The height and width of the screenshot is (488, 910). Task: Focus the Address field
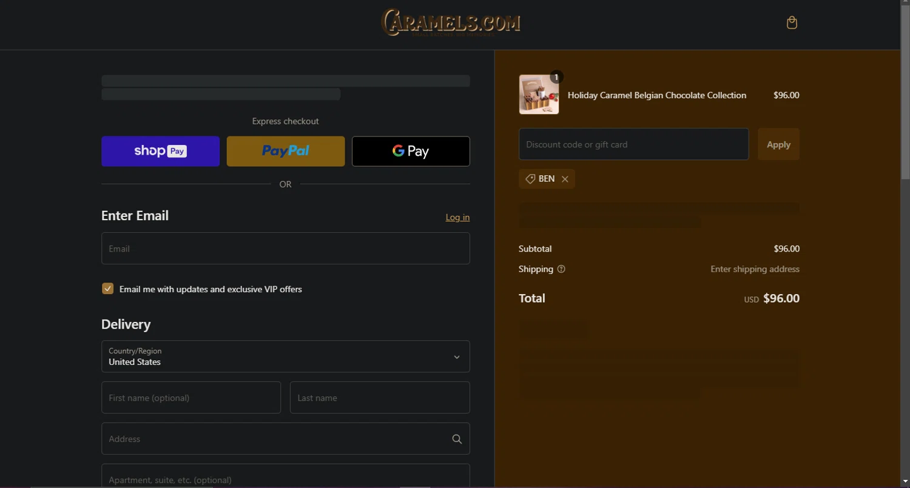coord(286,439)
